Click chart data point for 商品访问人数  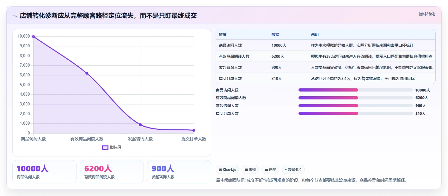[x=33, y=37]
